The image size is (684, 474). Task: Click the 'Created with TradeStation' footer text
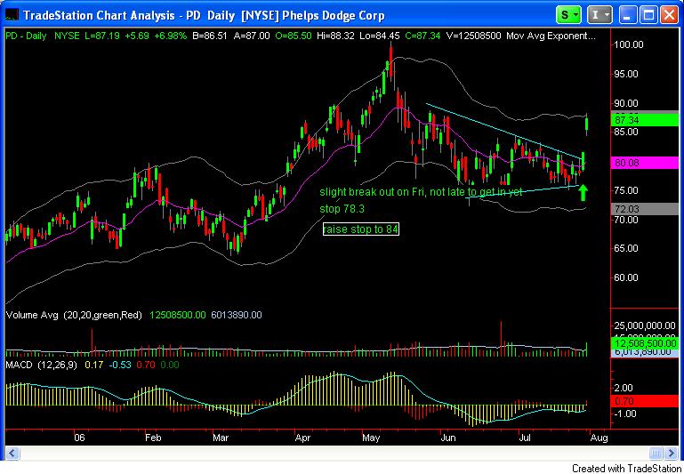tap(627, 469)
